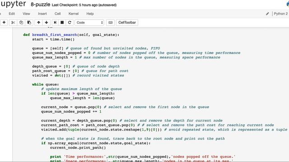Click the Python 2 kernel indicator
Screen dimensions: 289x162
pyautogui.click(x=280, y=14)
